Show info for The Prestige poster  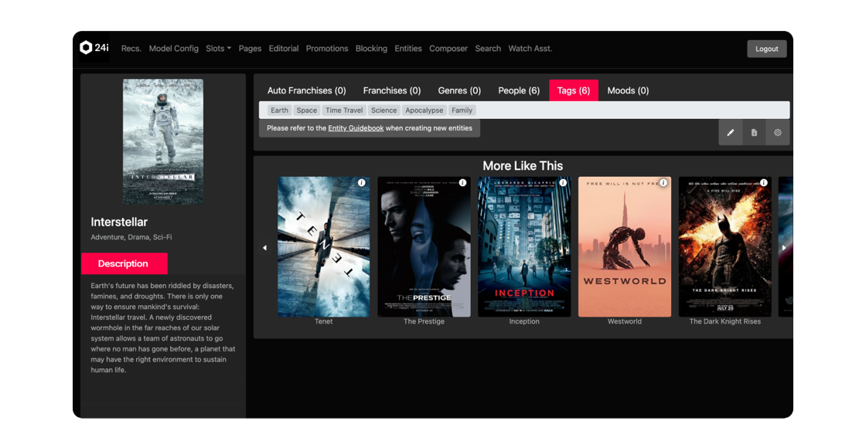462,183
